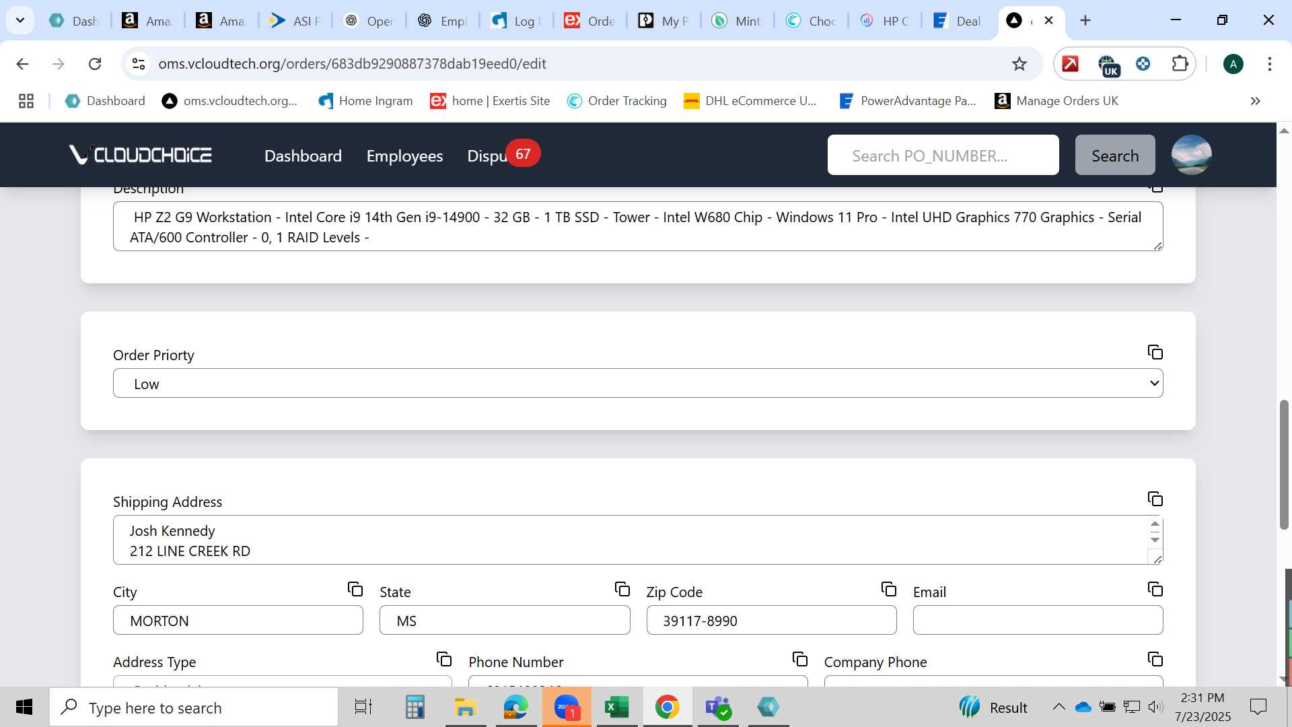The image size is (1292, 727).
Task: Step shipping address textarea down arrow
Action: point(1155,540)
